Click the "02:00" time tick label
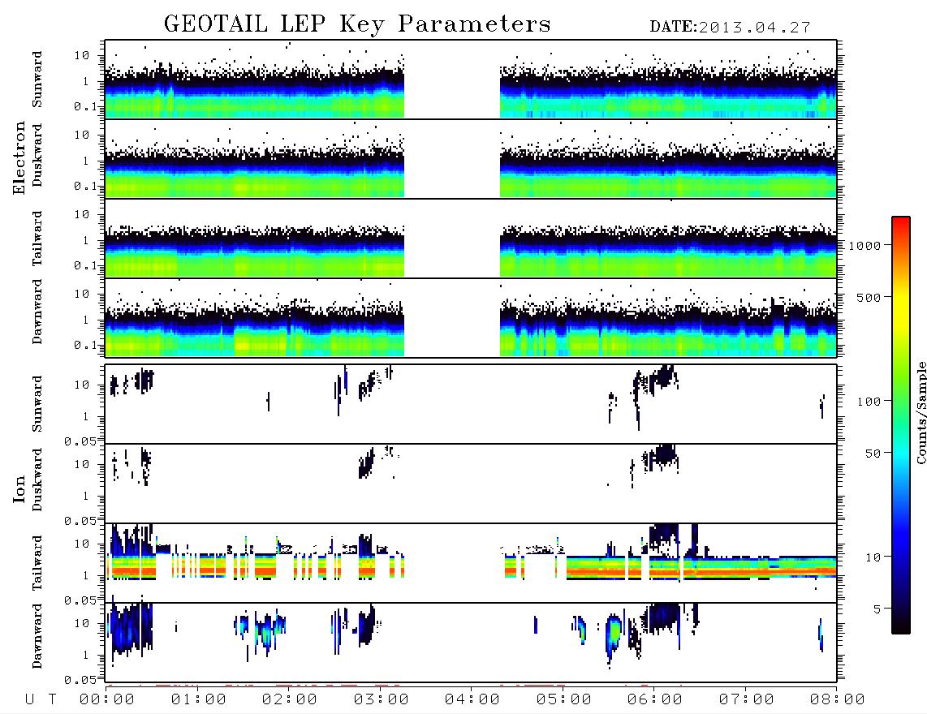Image resolution: width=927 pixels, height=714 pixels. click(x=290, y=700)
